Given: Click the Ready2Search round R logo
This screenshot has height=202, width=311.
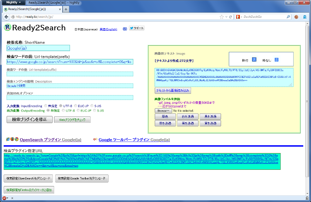Looking at the screenshot, I should 7,27.
